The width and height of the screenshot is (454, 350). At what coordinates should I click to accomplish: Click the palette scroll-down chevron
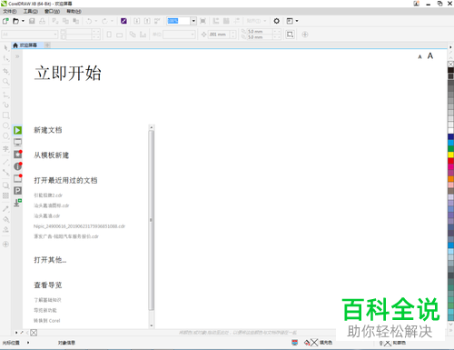(x=451, y=325)
